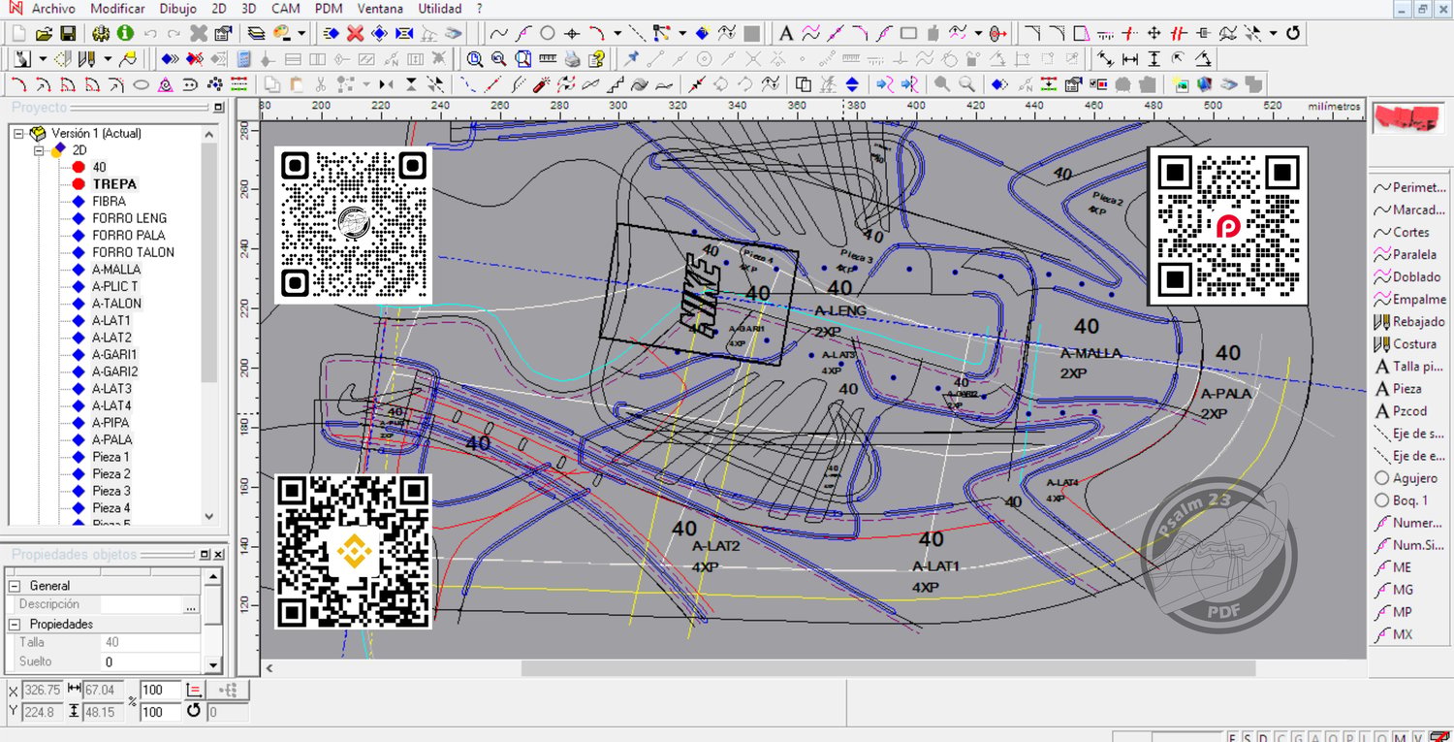Select the spiral triangle tool icon
Viewport: 1454px width, 742px height.
[166, 84]
